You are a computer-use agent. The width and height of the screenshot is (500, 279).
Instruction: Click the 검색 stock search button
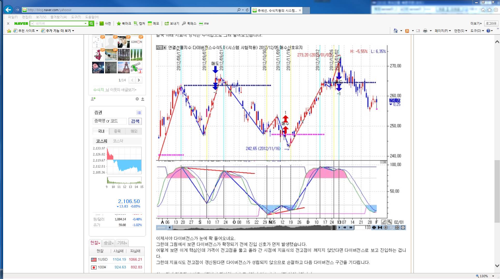pyautogui.click(x=135, y=121)
